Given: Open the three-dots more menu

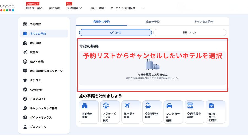Looking at the screenshot, I should click(144, 8).
